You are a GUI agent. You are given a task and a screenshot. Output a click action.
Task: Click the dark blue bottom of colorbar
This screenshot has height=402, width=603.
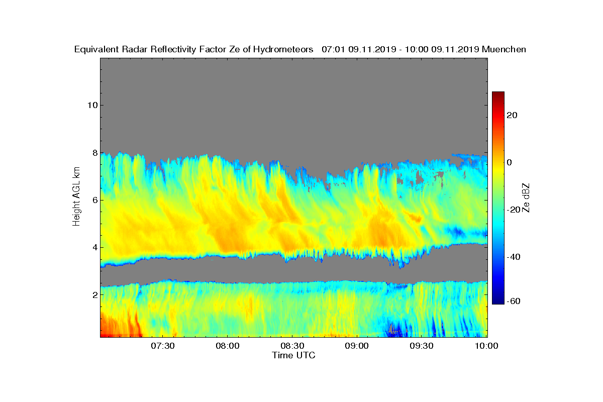click(498, 300)
